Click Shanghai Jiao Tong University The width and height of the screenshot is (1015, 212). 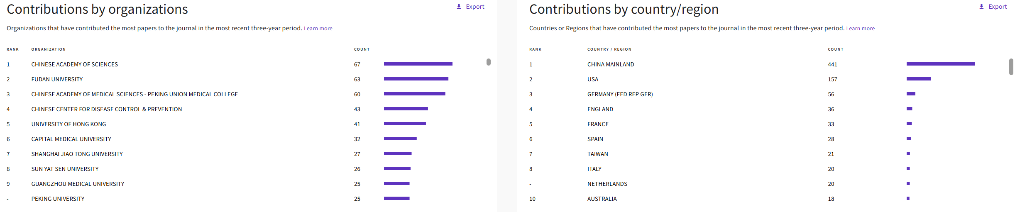pyautogui.click(x=77, y=154)
